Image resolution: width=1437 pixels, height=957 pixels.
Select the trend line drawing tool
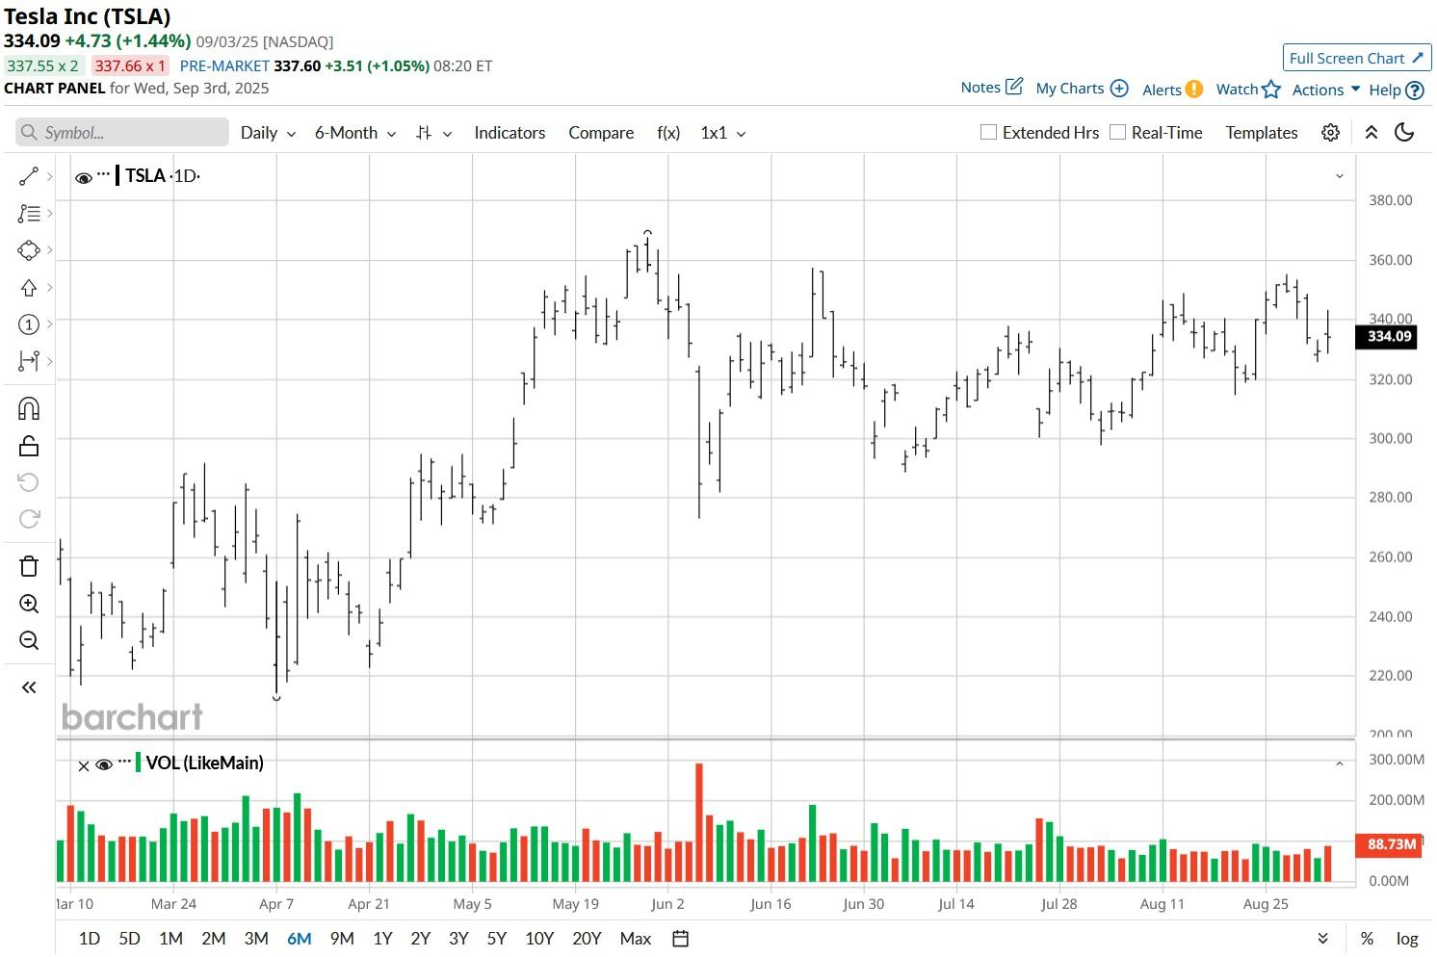29,176
